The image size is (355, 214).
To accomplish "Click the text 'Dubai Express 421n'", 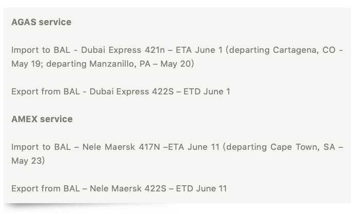I will 123,50.
